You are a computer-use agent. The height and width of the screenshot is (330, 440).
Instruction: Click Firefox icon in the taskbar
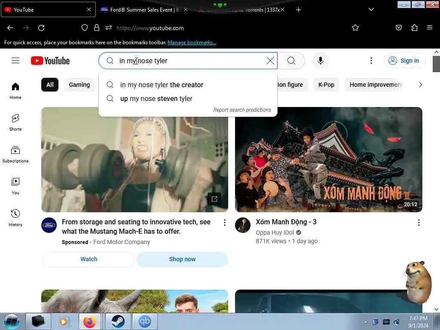pos(90,321)
